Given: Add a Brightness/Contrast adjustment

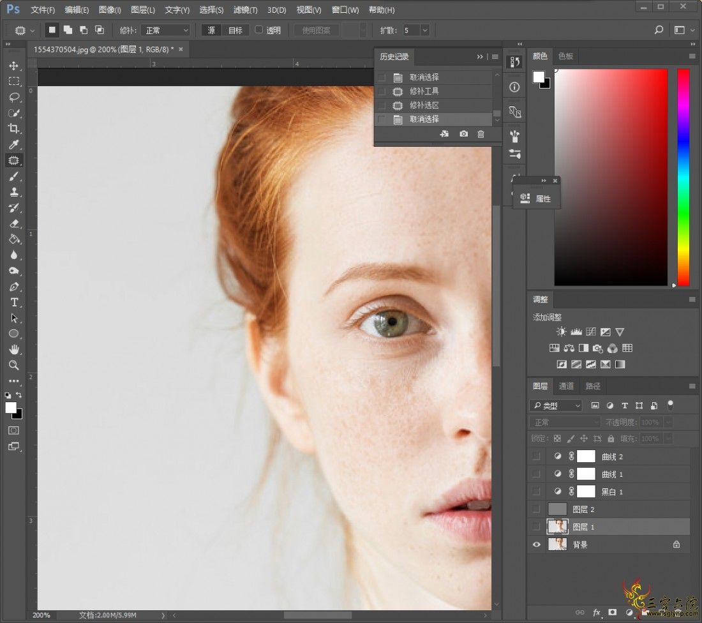Looking at the screenshot, I should (561, 332).
